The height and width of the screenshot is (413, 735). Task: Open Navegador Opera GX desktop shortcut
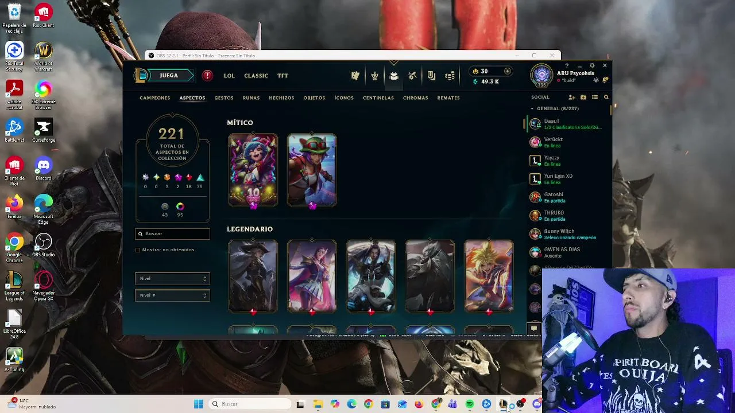pyautogui.click(x=44, y=286)
